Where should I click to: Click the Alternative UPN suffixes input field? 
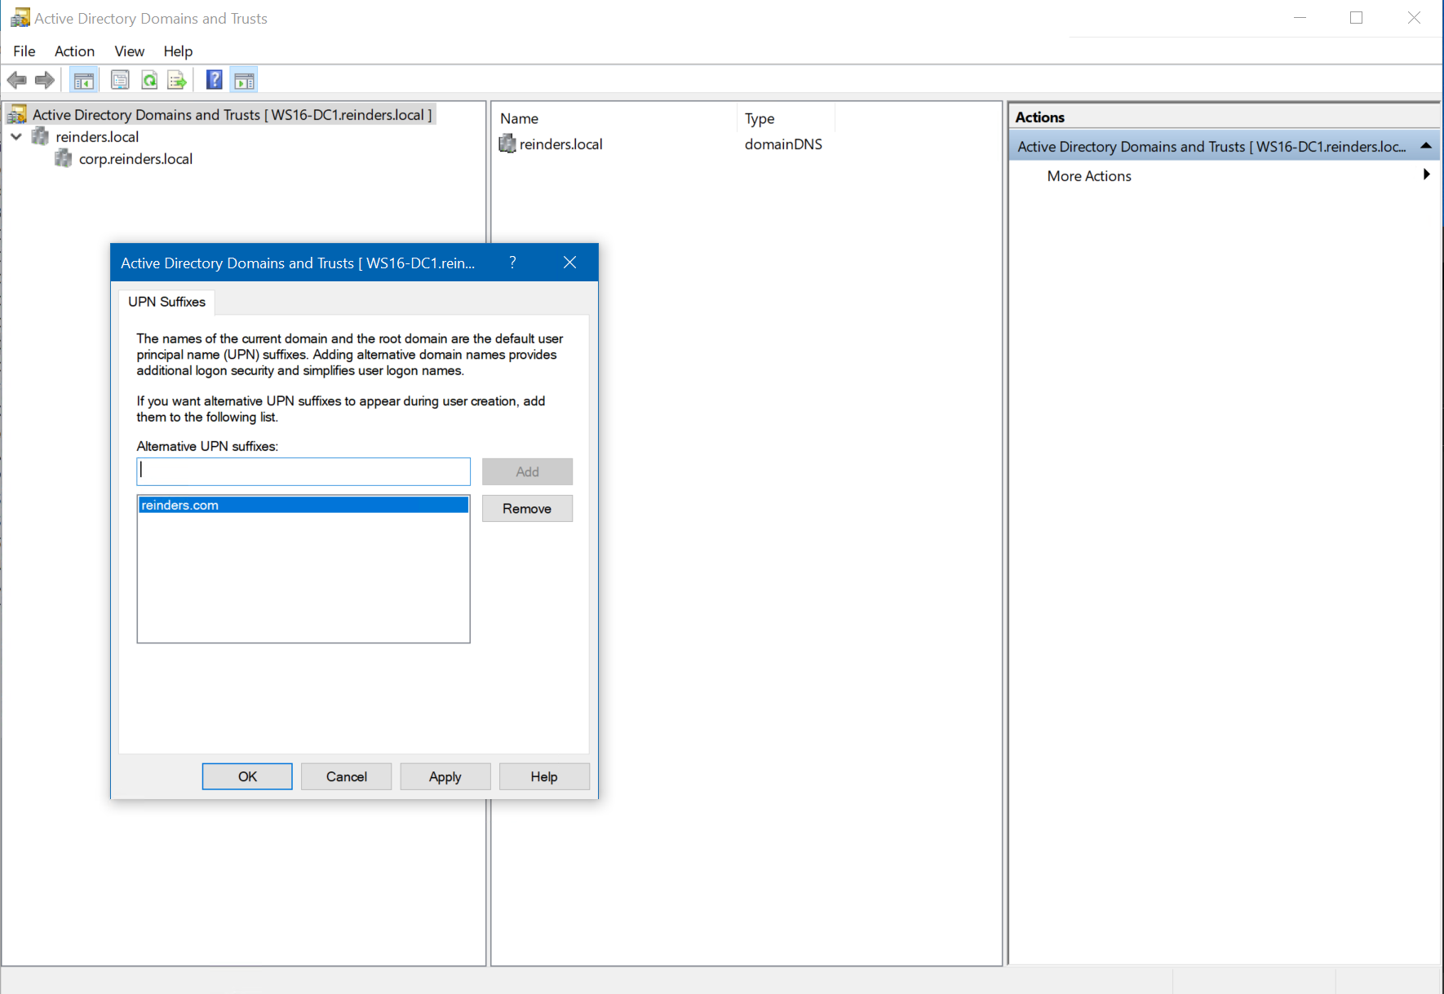303,471
